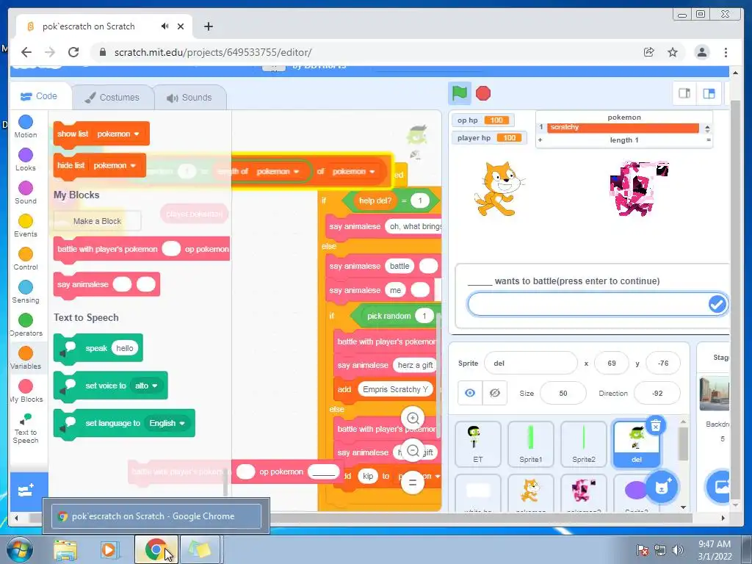Click the Choose a Sprite cat button

pyautogui.click(x=662, y=488)
